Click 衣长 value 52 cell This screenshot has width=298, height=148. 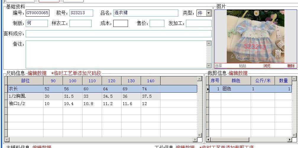(53, 89)
